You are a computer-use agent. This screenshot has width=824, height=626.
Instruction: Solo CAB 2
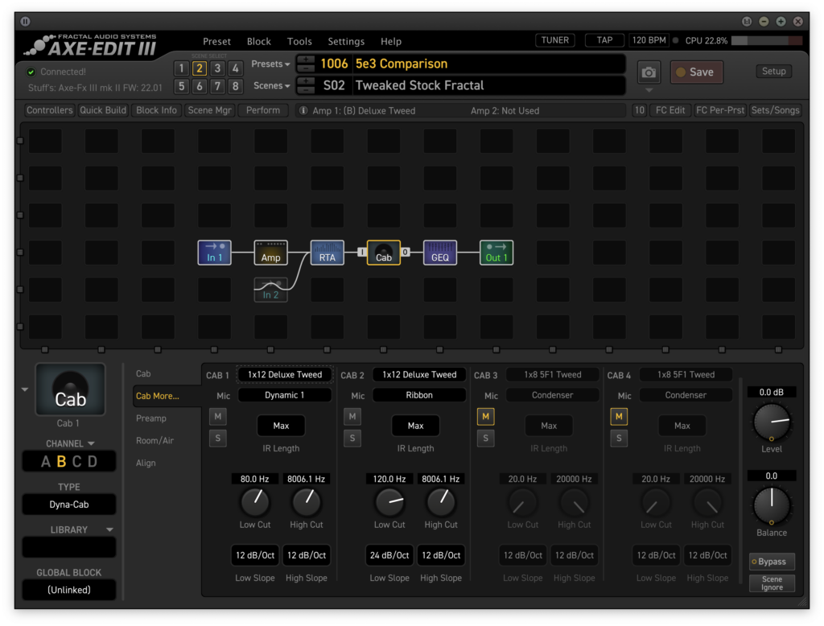[x=352, y=438]
